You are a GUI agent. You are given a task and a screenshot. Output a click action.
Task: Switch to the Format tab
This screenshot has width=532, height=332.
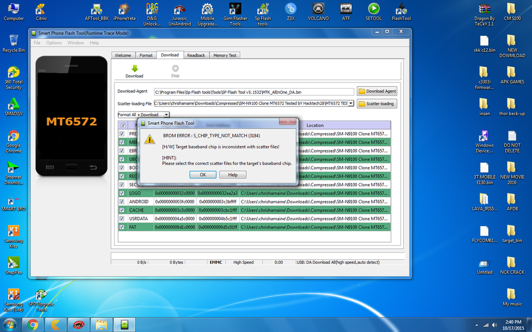coord(146,55)
